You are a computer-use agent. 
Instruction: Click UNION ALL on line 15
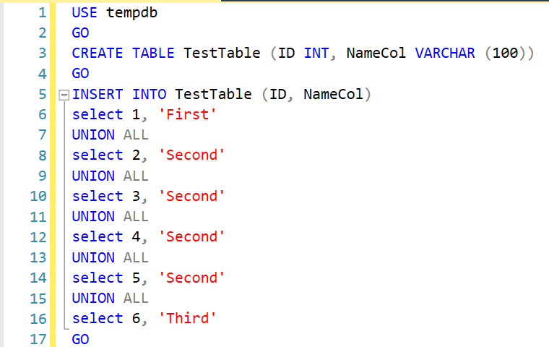(x=110, y=298)
